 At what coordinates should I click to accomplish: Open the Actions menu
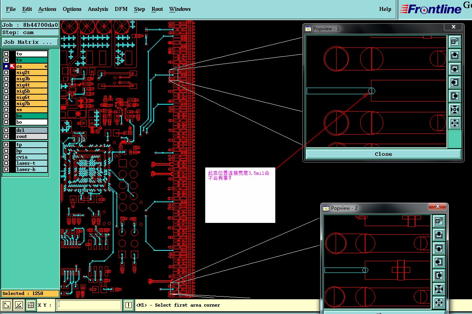click(47, 9)
